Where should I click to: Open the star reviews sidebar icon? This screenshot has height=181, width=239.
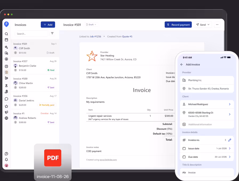click(x=6, y=106)
